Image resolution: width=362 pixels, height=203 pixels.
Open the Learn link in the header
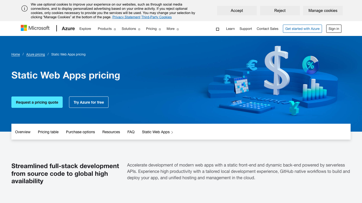230,29
